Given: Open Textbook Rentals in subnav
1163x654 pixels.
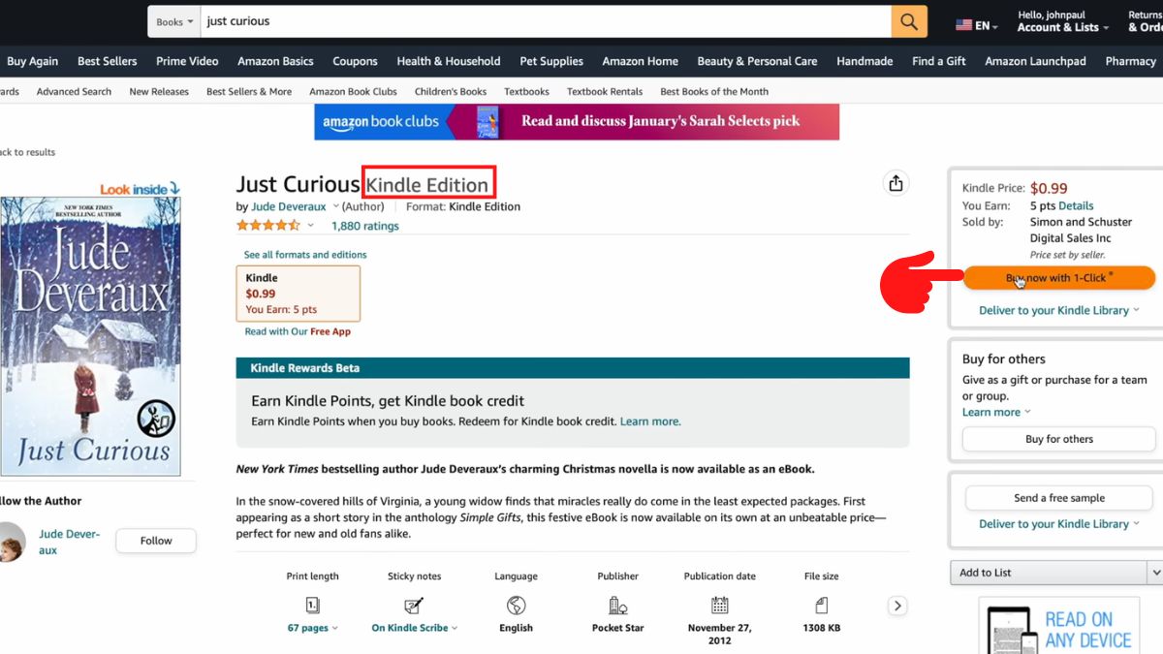Looking at the screenshot, I should click(x=605, y=92).
